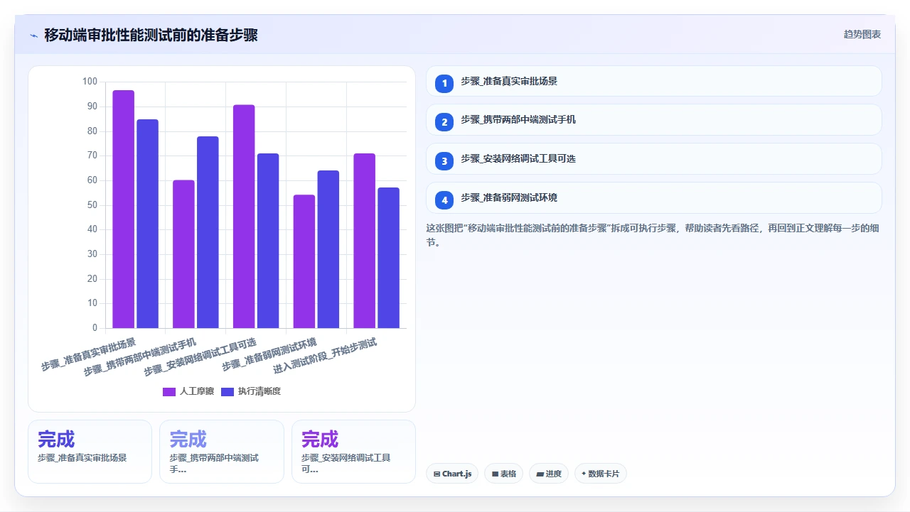Click the 进度 tag
The height and width of the screenshot is (512, 910).
pyautogui.click(x=549, y=474)
